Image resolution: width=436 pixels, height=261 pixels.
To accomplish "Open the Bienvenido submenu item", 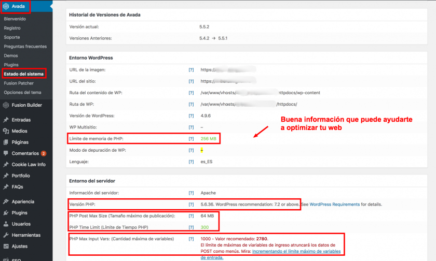I will coord(15,19).
